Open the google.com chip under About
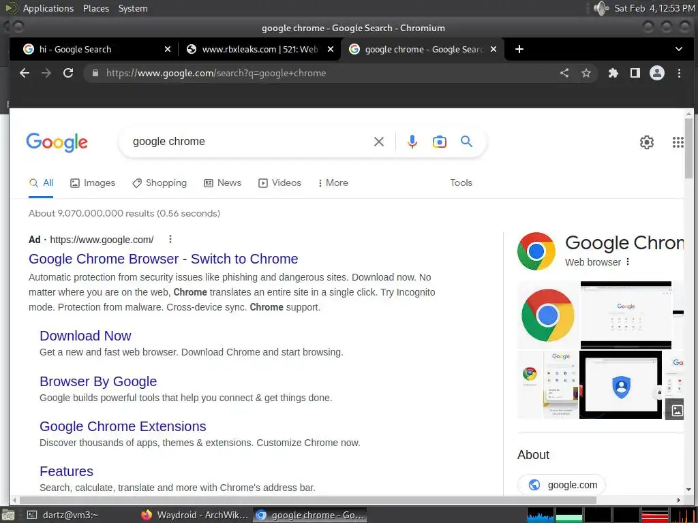Screen dimensions: 698x523 pyautogui.click(x=562, y=485)
